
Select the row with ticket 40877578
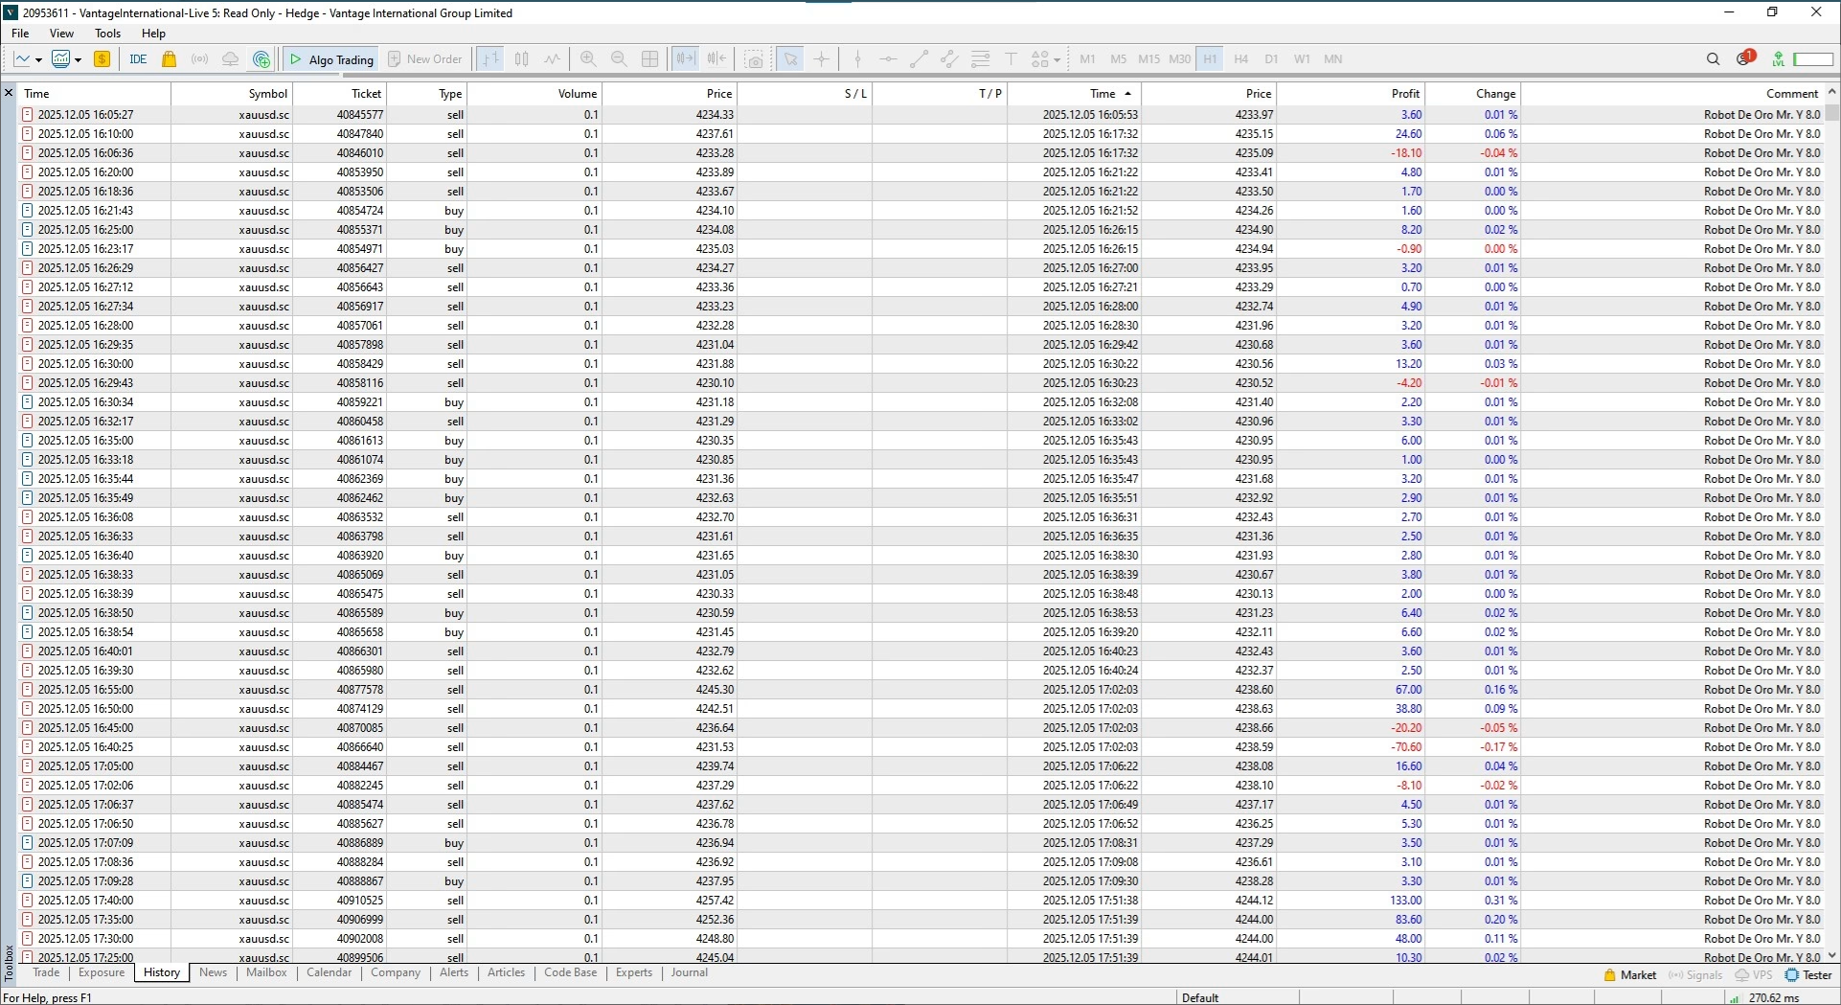pos(921,689)
